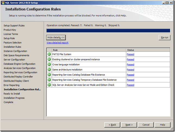Click the check icon for Same architecture installation
This screenshot has width=175, height=132.
(49, 70)
